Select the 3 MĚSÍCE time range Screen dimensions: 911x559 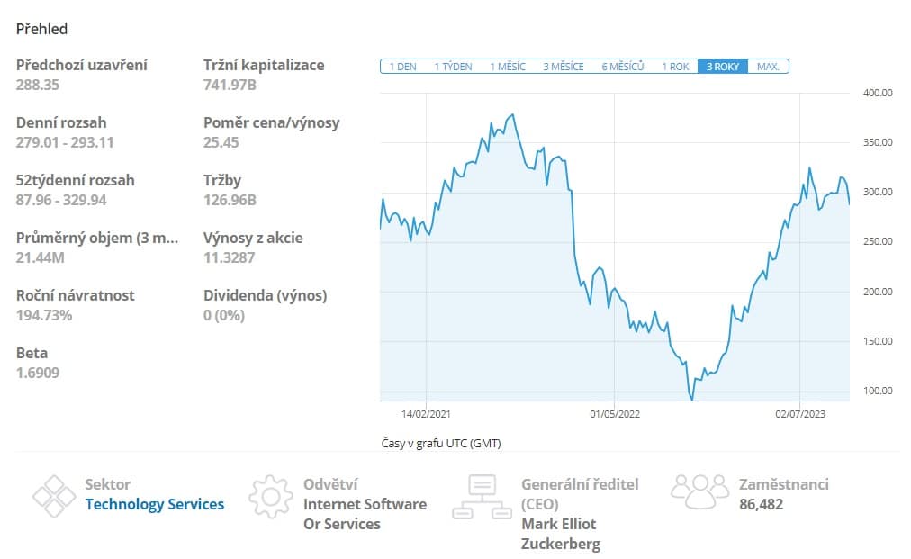coord(564,67)
